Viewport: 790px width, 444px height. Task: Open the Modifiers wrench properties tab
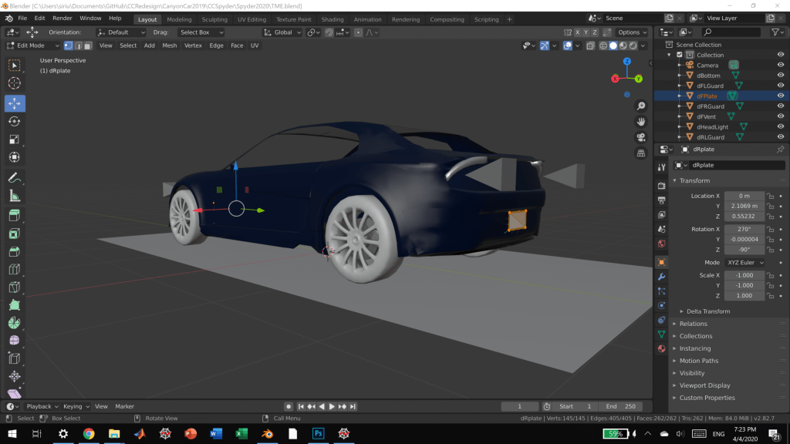[661, 277]
